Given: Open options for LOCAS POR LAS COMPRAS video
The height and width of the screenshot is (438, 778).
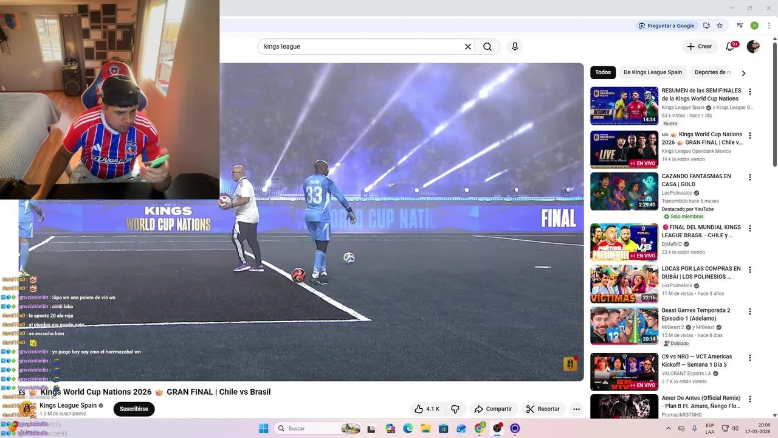Looking at the screenshot, I should coord(750,270).
